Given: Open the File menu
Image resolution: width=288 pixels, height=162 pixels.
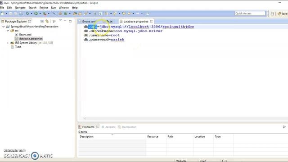Looking at the screenshot, I should tap(2, 8).
